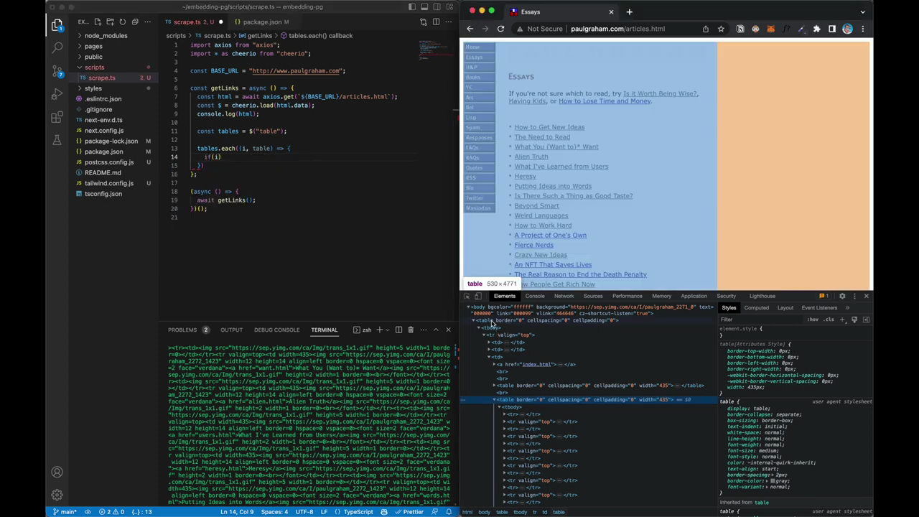Create a new folder in the Explorer
The image size is (919, 517).
point(110,22)
